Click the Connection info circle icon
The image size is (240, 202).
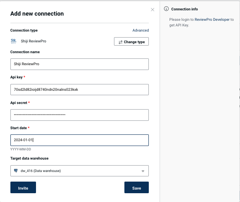click(x=166, y=9)
